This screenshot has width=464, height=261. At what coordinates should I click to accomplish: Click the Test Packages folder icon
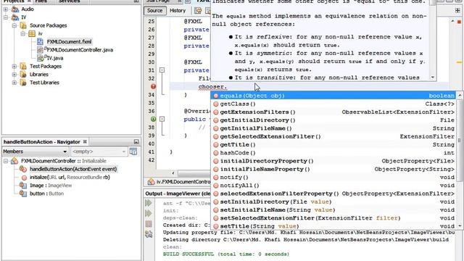click(23, 66)
